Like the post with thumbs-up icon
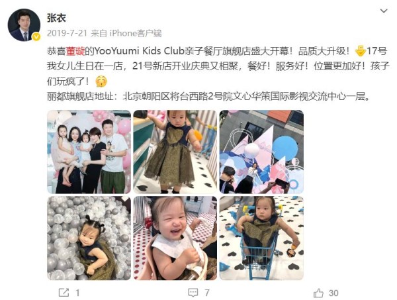 pyautogui.click(x=318, y=293)
